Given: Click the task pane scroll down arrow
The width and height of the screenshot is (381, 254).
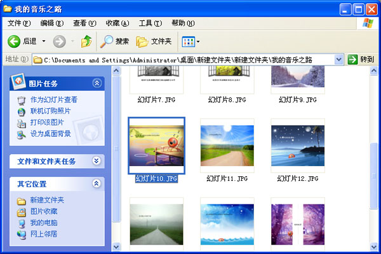Looking at the screenshot, I should pyautogui.click(x=116, y=247).
